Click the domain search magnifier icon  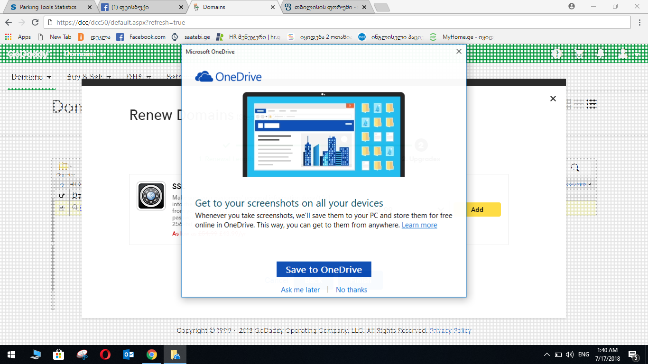575,167
